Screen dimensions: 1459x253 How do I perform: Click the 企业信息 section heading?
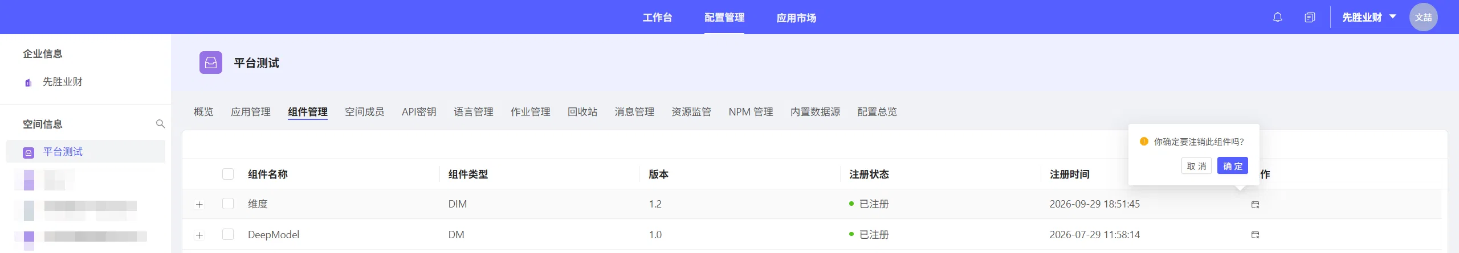43,53
